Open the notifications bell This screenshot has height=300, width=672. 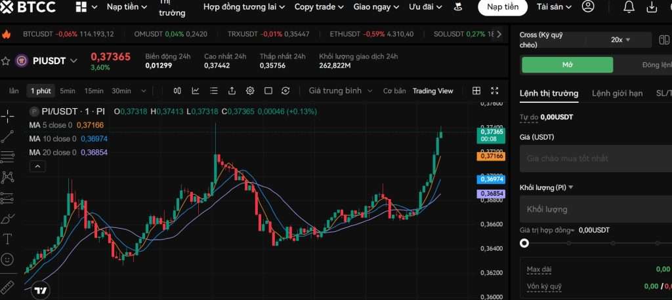629,7
